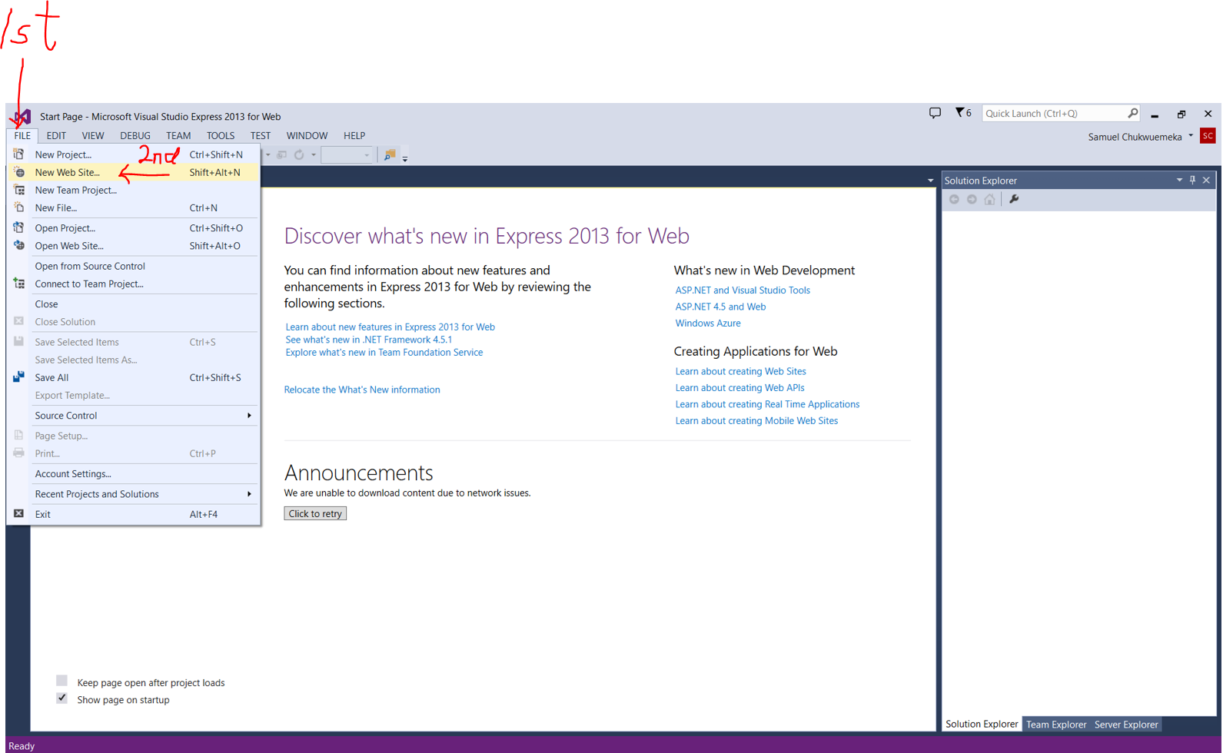The height and width of the screenshot is (753, 1223).
Task: Click the Exit X icon in menu
Action: (18, 514)
